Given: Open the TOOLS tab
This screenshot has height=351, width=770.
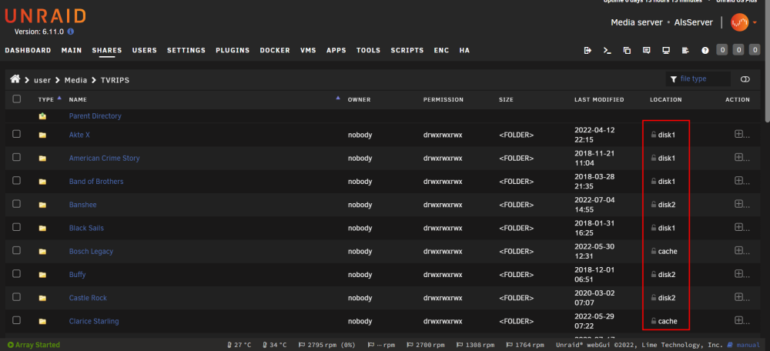Looking at the screenshot, I should (x=368, y=50).
